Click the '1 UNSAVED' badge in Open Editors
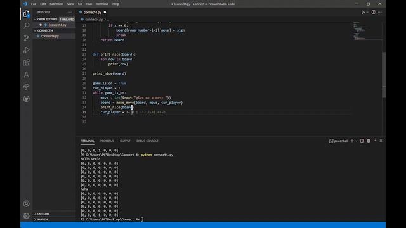This screenshot has height=228, width=406. [67, 20]
